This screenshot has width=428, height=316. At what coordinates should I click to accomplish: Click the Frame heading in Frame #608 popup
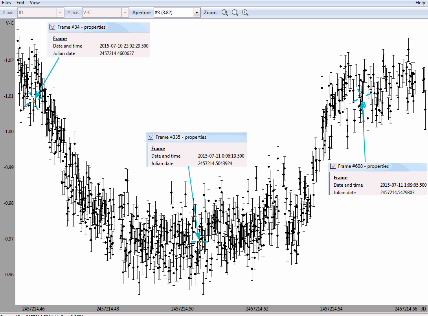[340, 178]
